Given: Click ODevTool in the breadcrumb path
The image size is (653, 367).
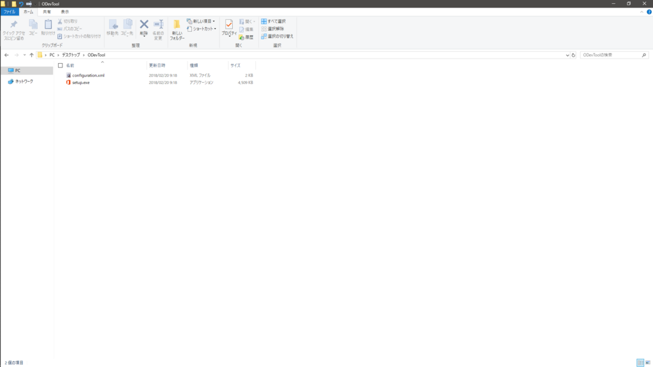Looking at the screenshot, I should [96, 55].
